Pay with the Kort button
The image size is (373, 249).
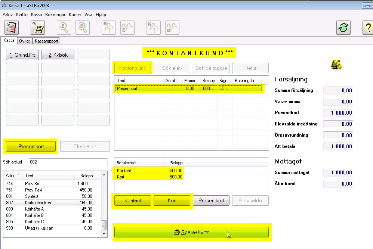[172, 200]
